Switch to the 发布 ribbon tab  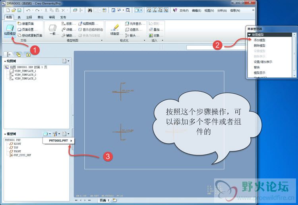tap(63, 17)
